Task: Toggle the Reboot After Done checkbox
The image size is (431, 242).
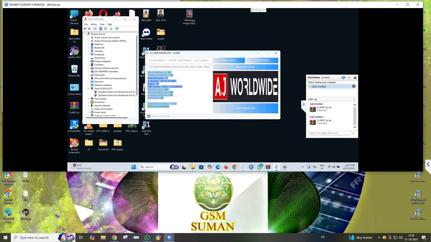Action: [x=149, y=116]
